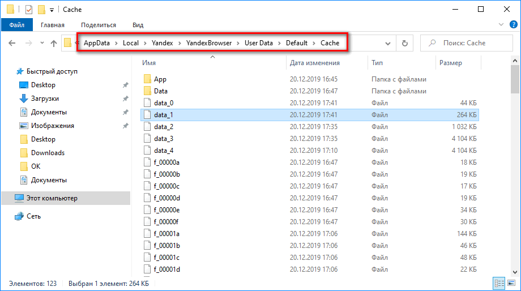Click the Properties checkmark icon in the title bar
This screenshot has height=291, width=521.
[x=29, y=9]
